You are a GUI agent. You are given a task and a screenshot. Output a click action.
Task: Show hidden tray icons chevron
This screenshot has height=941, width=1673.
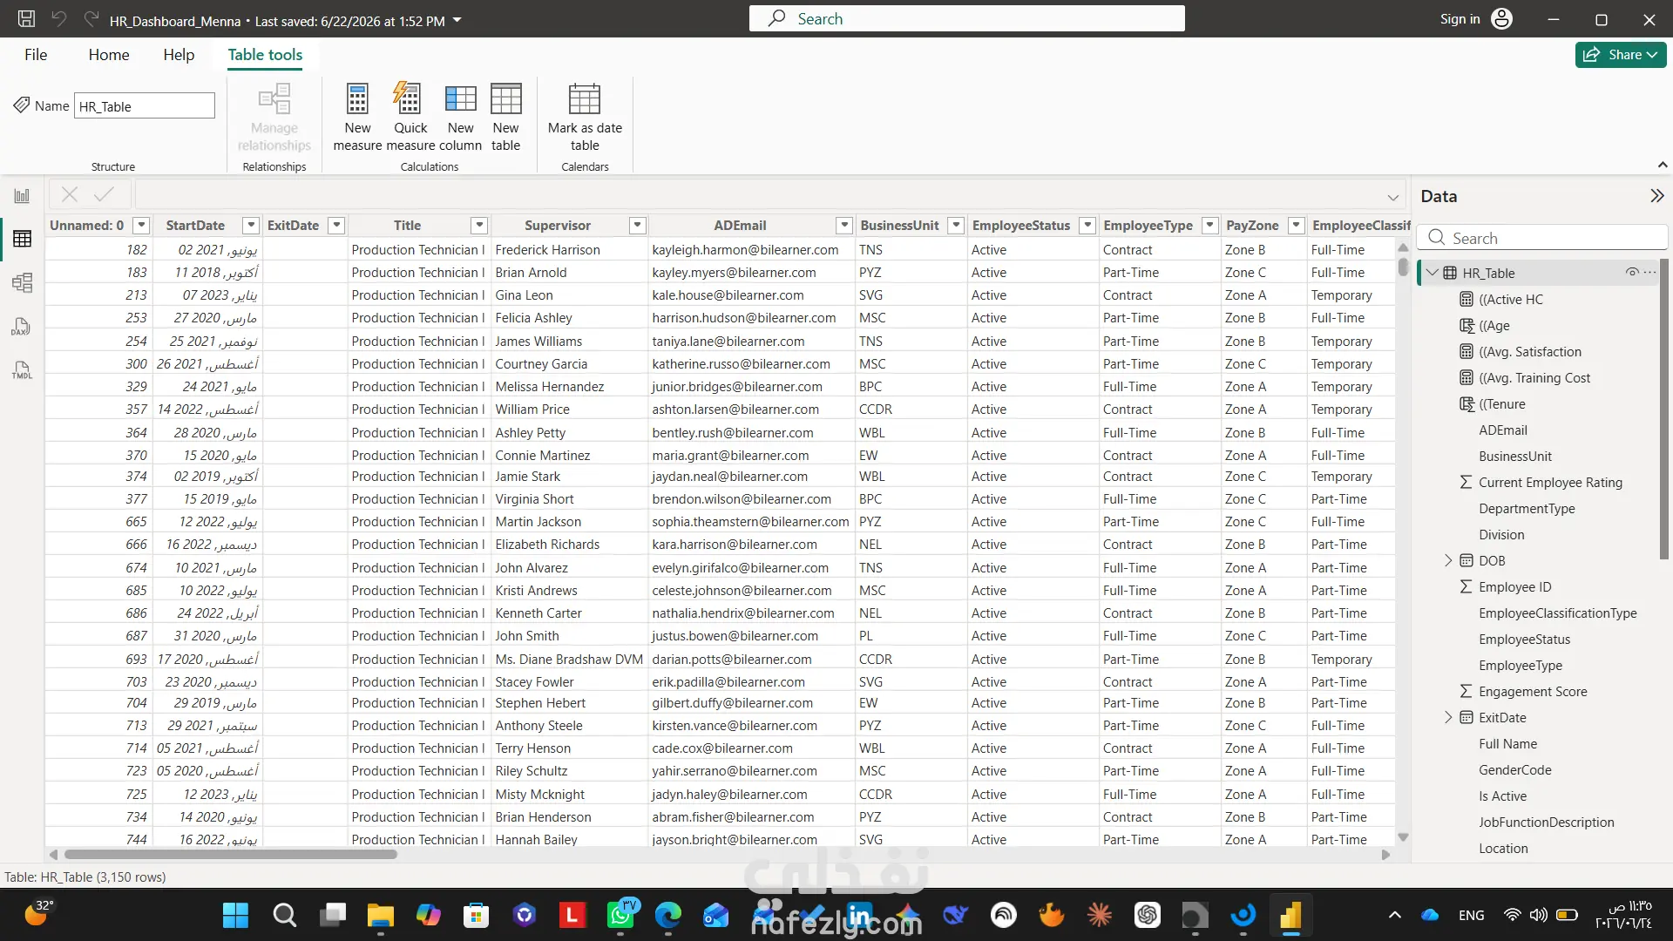tap(1394, 915)
